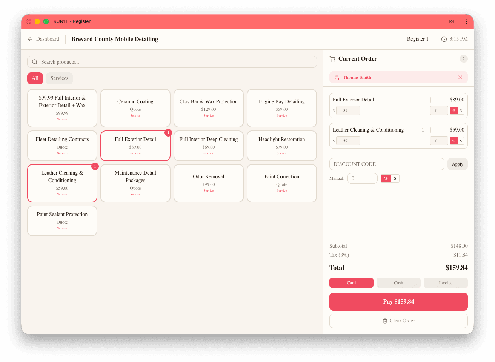Edit Leather Cleaning price field 59

click(348, 141)
